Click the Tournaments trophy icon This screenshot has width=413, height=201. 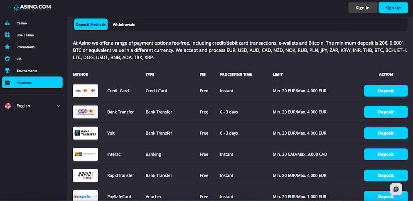tap(7, 71)
